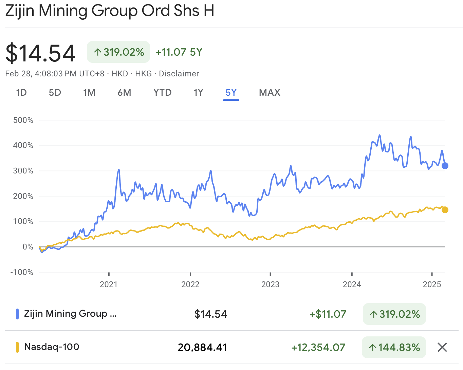Image resolution: width=463 pixels, height=370 pixels.
Task: Click the Zijin Mining Group Ord Shs H title
Action: pyautogui.click(x=110, y=11)
